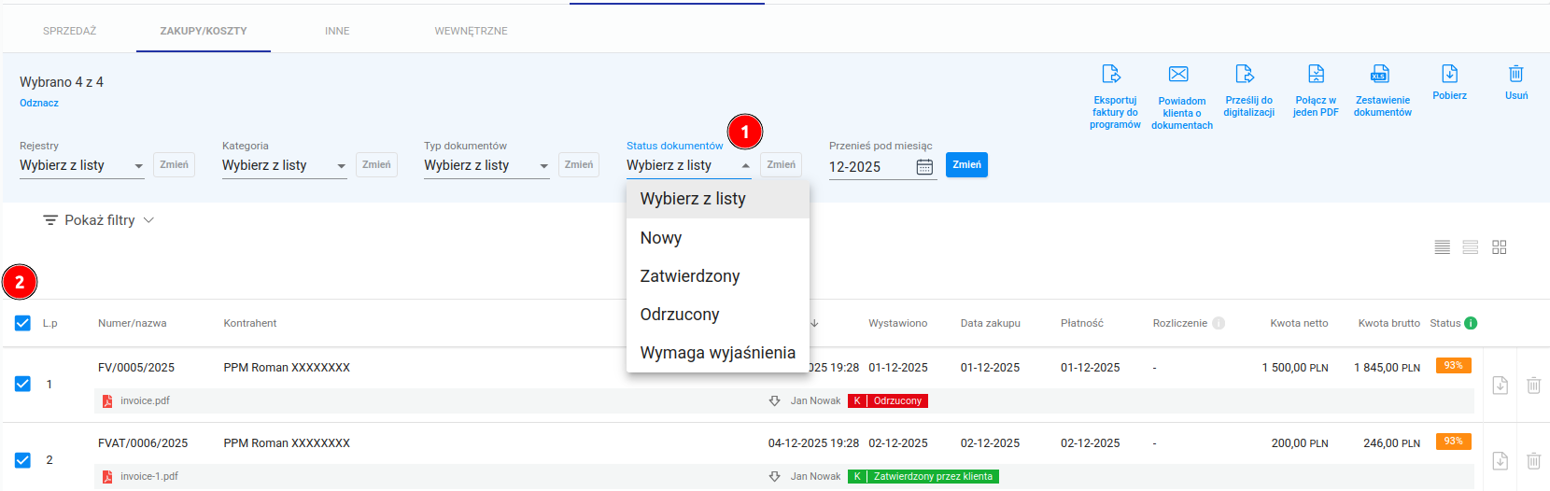The height and width of the screenshot is (491, 1550).
Task: Click Połącz w jeden PDF icon
Action: tap(1316, 75)
